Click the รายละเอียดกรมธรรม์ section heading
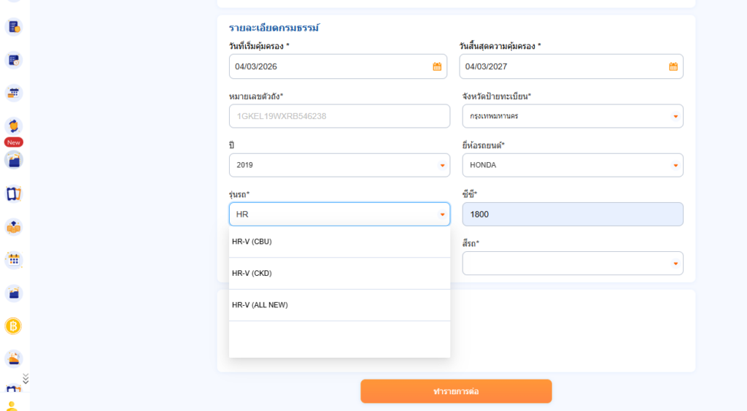The height and width of the screenshot is (411, 747). point(274,28)
